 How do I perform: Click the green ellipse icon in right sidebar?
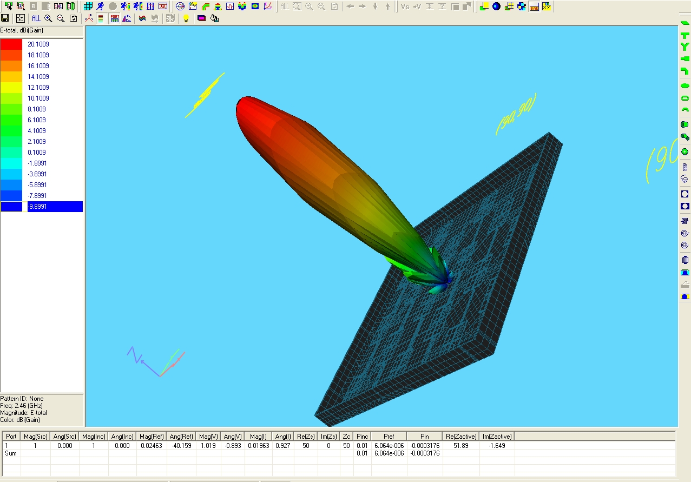coord(685,85)
